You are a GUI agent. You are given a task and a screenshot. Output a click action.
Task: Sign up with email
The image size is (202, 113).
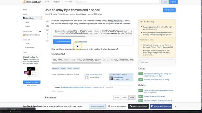click(97, 106)
